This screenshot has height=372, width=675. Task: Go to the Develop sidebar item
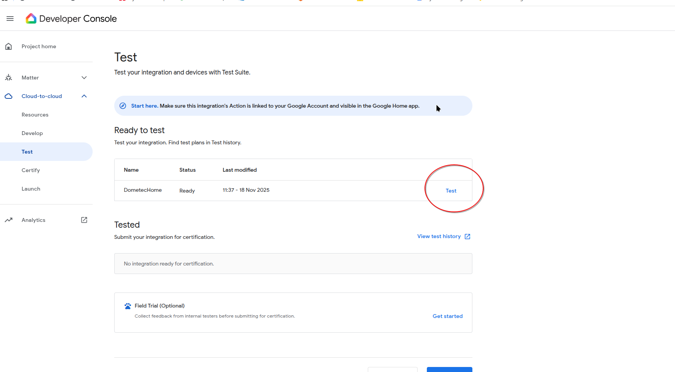32,133
